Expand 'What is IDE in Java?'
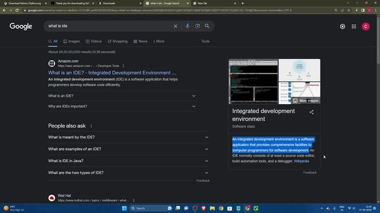The width and height of the screenshot is (380, 213). click(128, 161)
